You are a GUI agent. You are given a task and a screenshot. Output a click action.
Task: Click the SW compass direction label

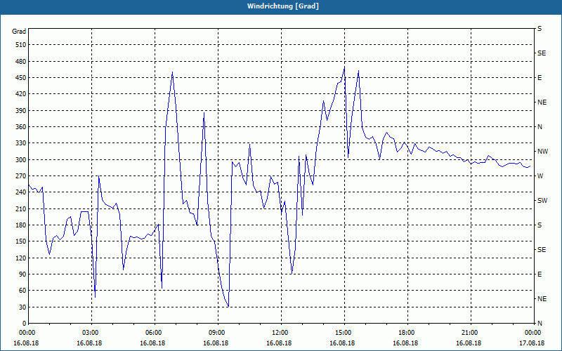542,201
